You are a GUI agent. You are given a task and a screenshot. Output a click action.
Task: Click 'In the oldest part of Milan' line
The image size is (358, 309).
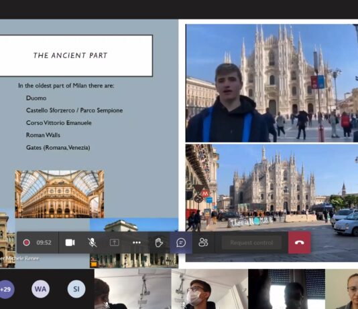click(66, 86)
